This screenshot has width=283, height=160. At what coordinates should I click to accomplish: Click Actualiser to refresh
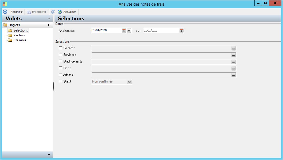tap(67, 12)
